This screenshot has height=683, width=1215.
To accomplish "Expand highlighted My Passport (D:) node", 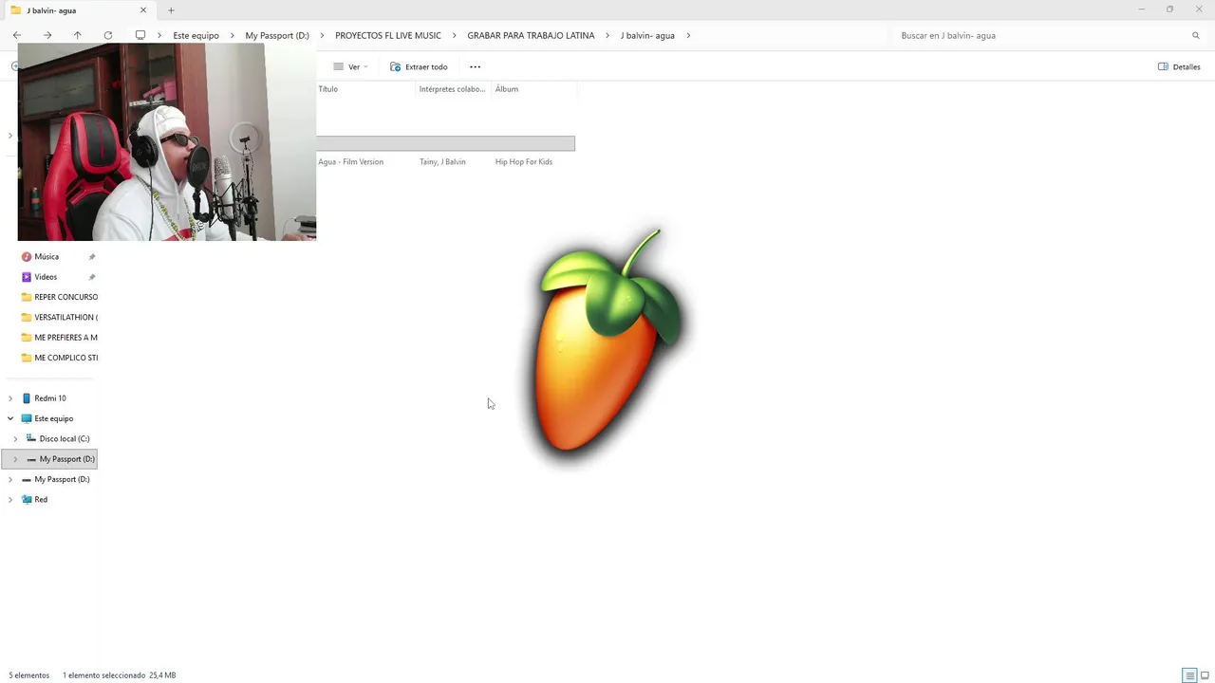I will tap(15, 459).
